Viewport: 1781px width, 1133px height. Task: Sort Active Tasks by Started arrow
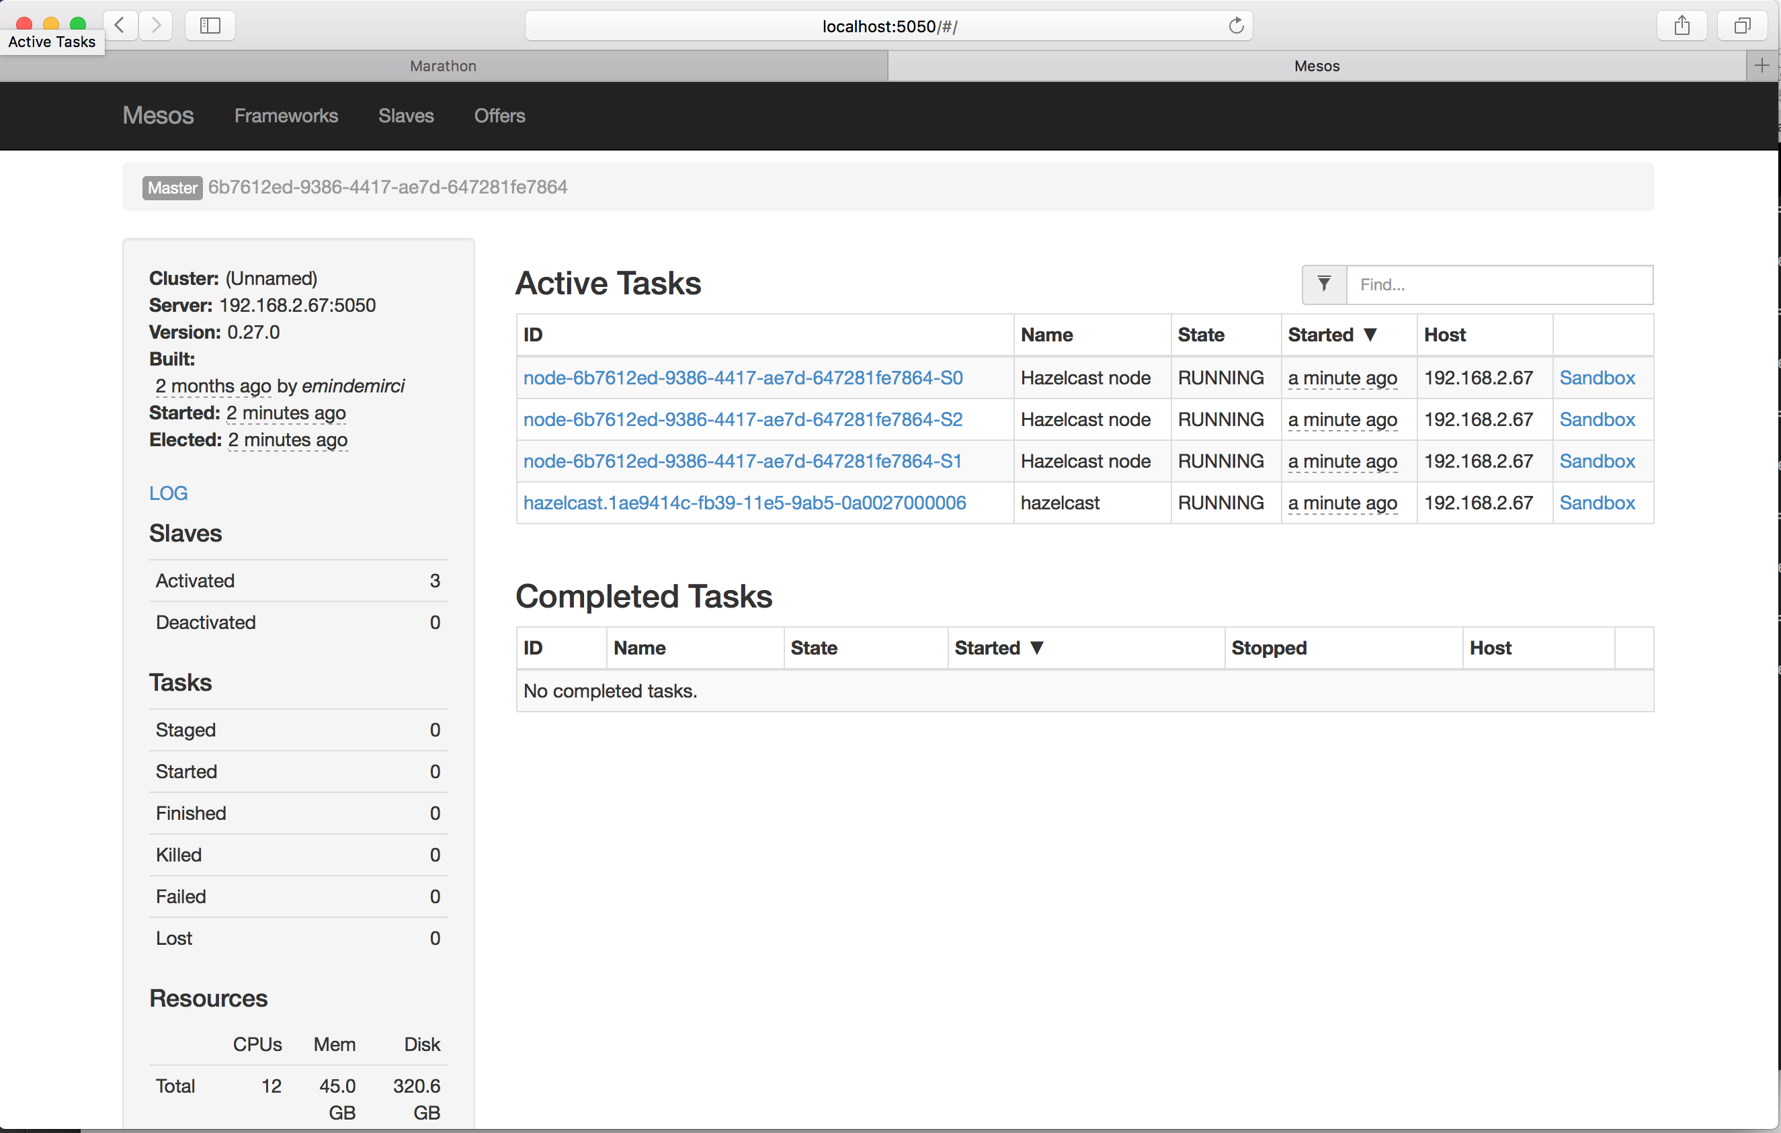(x=1370, y=334)
